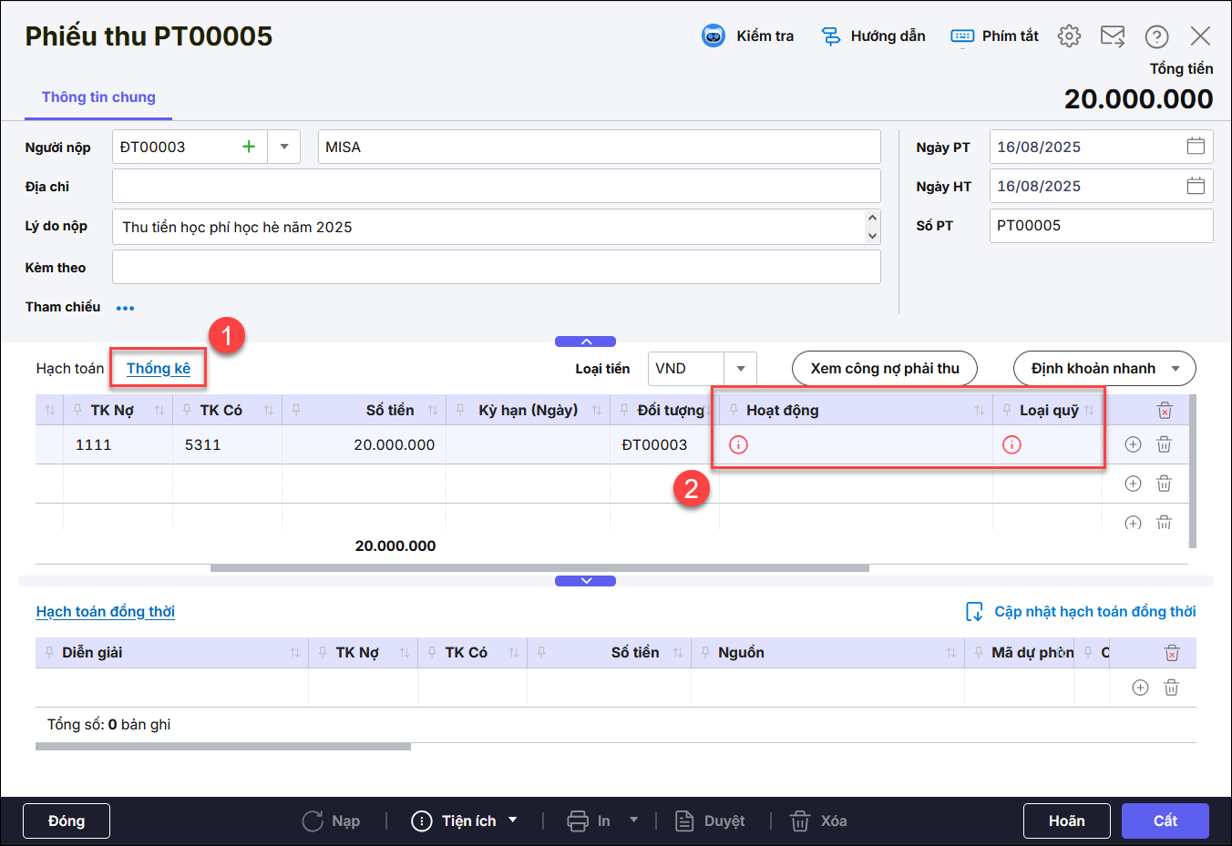Switch to the Thống kê tab
The width and height of the screenshot is (1232, 846).
[x=159, y=369]
